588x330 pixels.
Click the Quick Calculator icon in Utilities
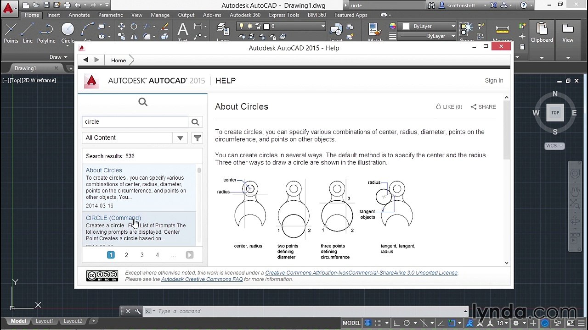522,46
